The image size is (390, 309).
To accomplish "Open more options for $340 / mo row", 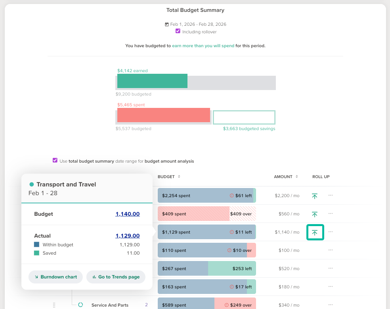I will pos(331,305).
